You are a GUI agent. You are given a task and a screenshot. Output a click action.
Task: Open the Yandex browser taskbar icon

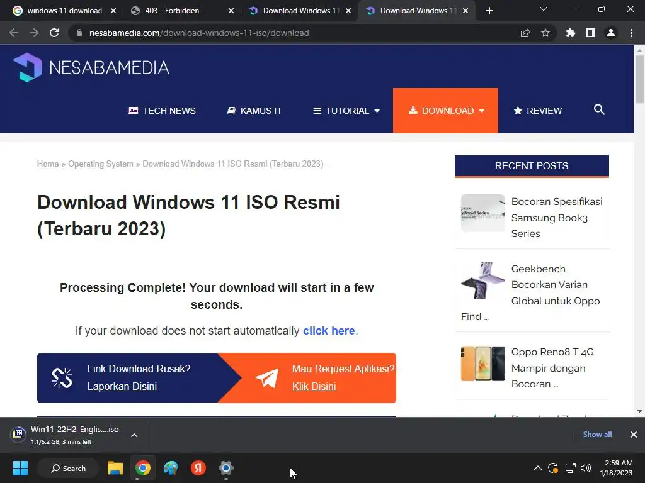pyautogui.click(x=198, y=468)
